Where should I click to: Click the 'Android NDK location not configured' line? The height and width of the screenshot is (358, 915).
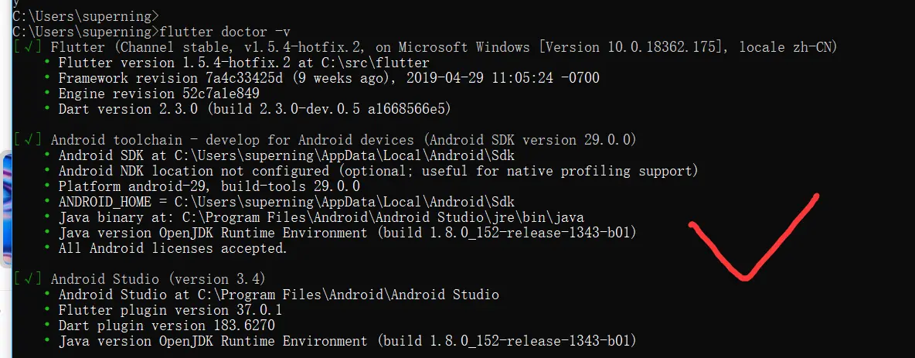point(378,171)
